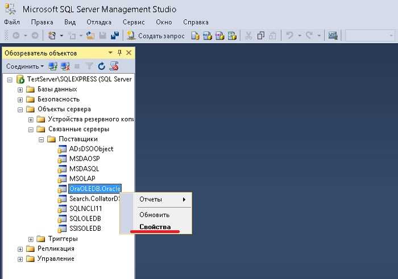
Task: Click the folder icon next to Триггеры
Action: [41, 239]
